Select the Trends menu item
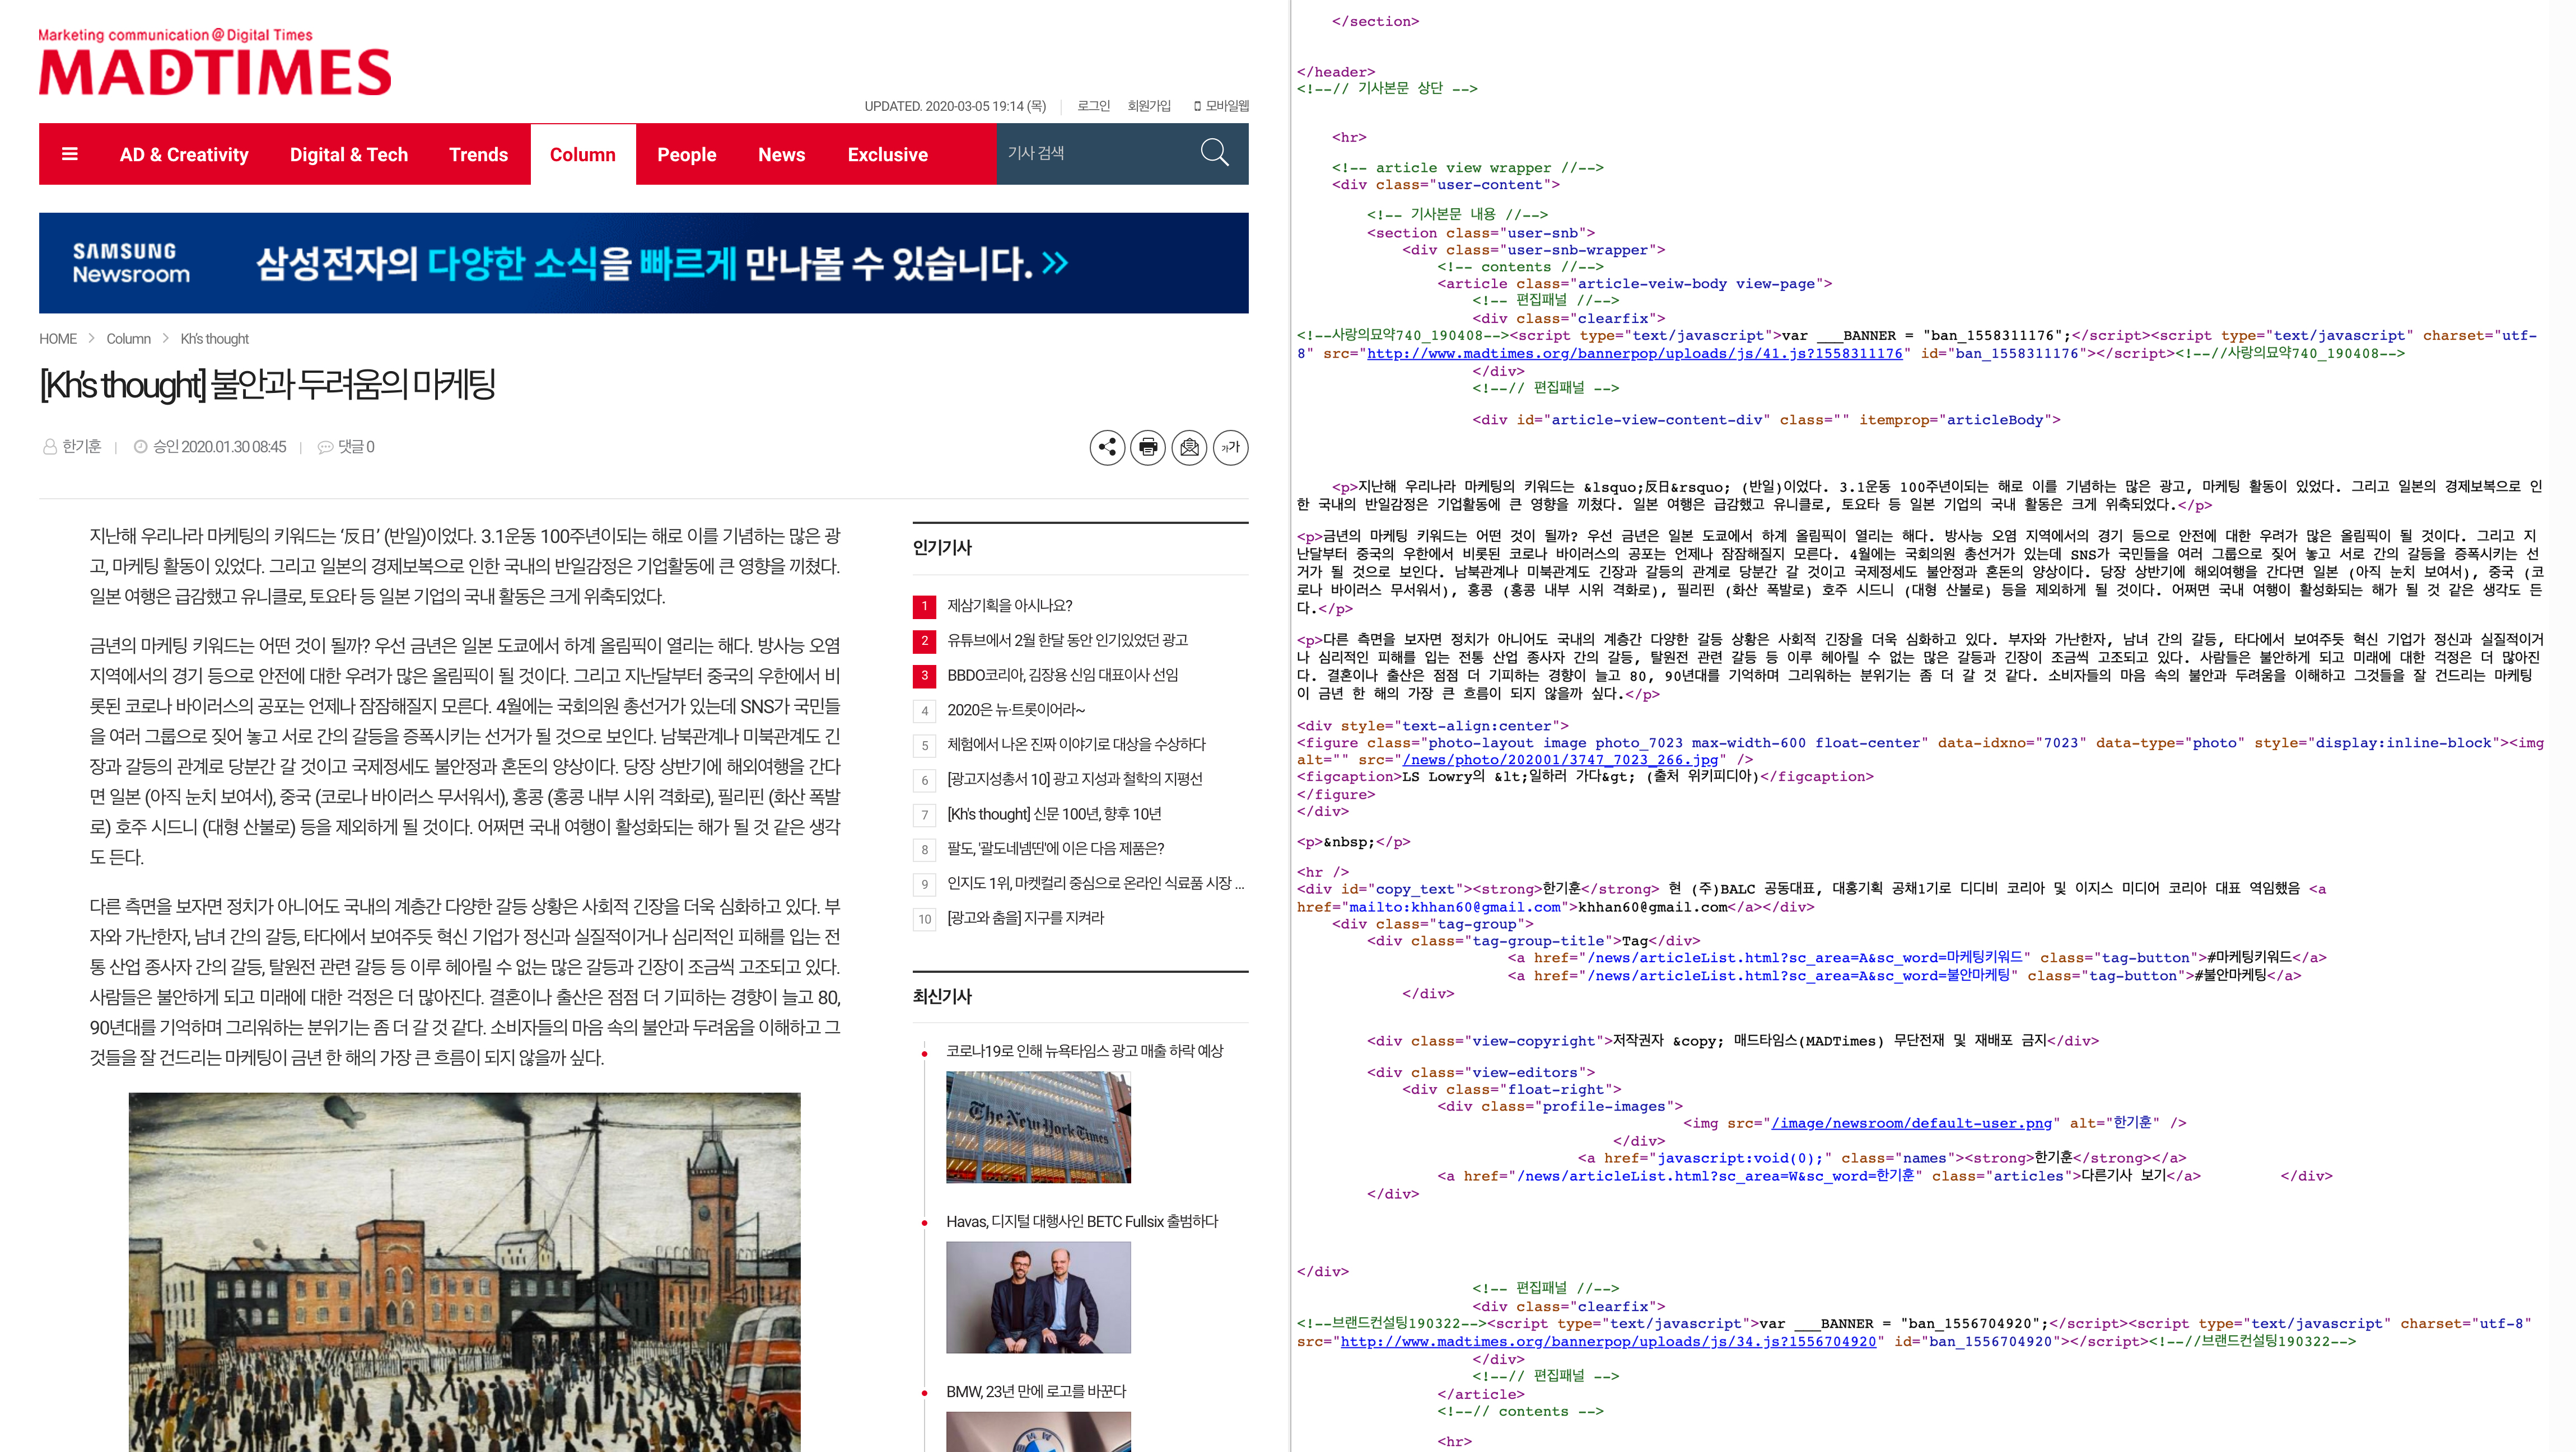The width and height of the screenshot is (2576, 1452). [479, 155]
